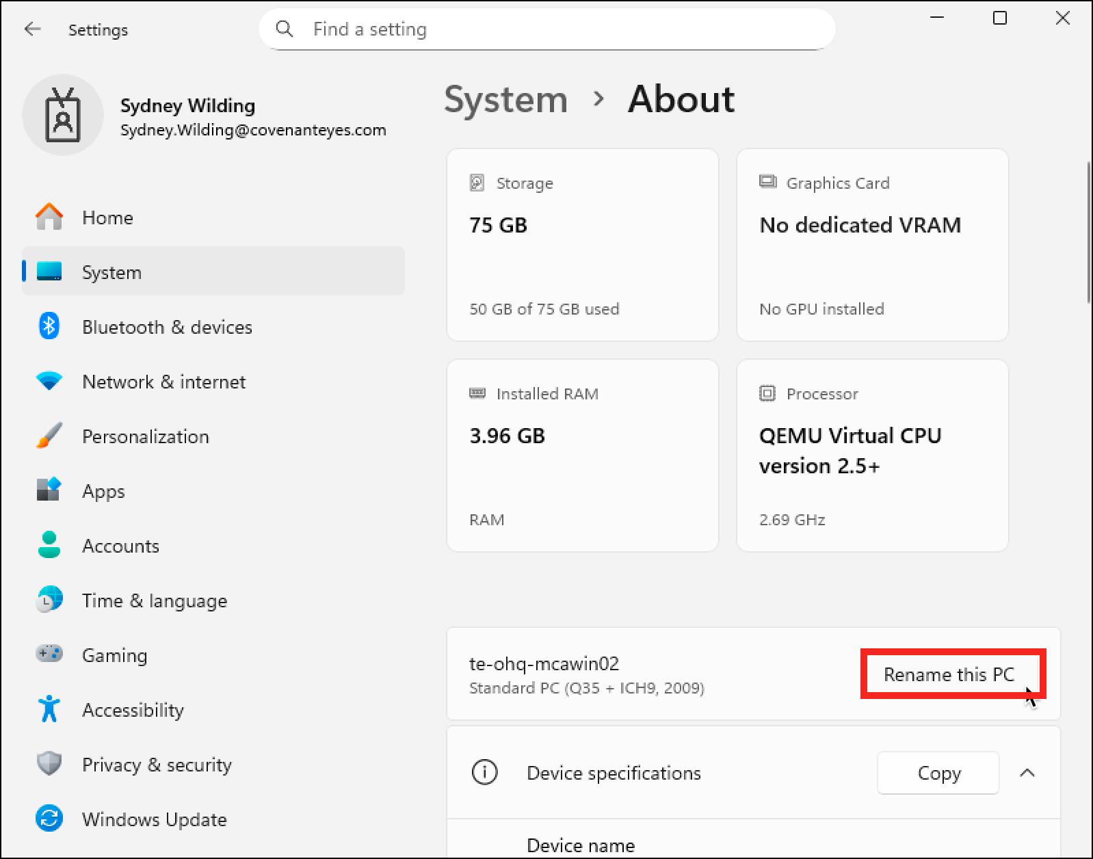1093x859 pixels.
Task: Click the Home icon in sidebar
Action: (49, 217)
